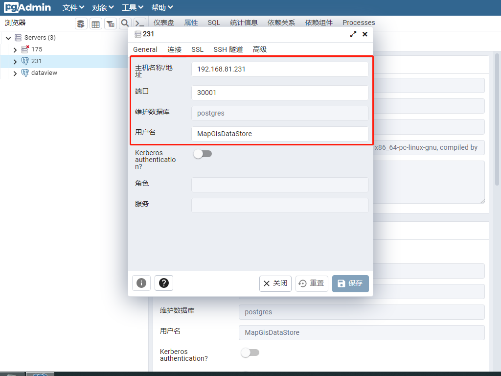The image size is (501, 376).
Task: Click the 231 dialog title
Action: click(x=148, y=34)
